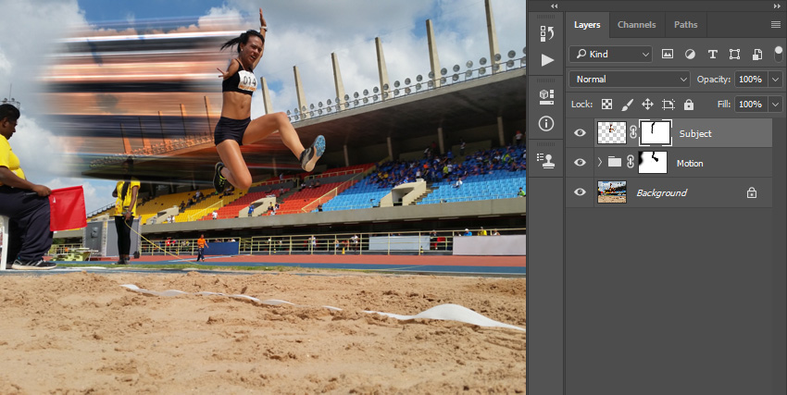Toggle layer filtering on/off switch
This screenshot has width=787, height=395.
[778, 54]
